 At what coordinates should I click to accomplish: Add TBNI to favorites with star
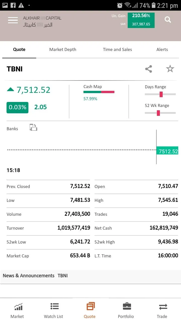pyautogui.click(x=170, y=69)
